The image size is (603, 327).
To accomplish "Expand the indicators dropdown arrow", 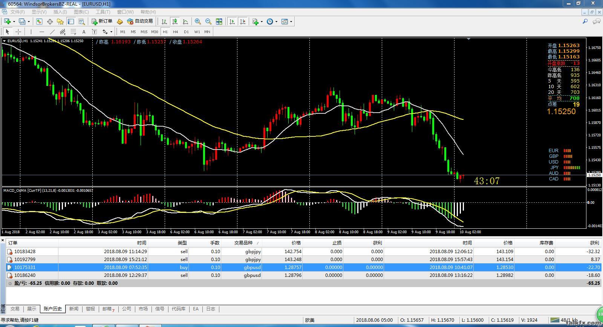I will [262, 21].
